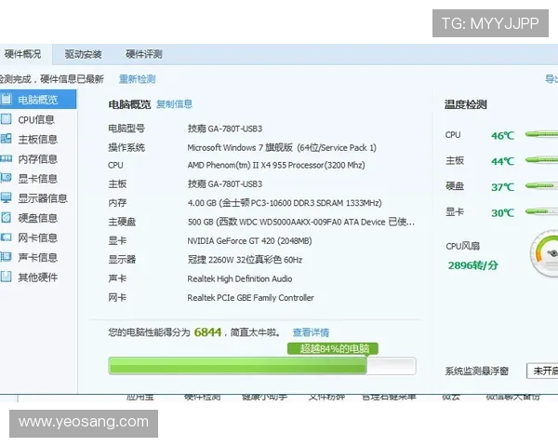The image size is (558, 447).
Task: Click the 冠捷 2260W monitor text
Action: (x=245, y=260)
